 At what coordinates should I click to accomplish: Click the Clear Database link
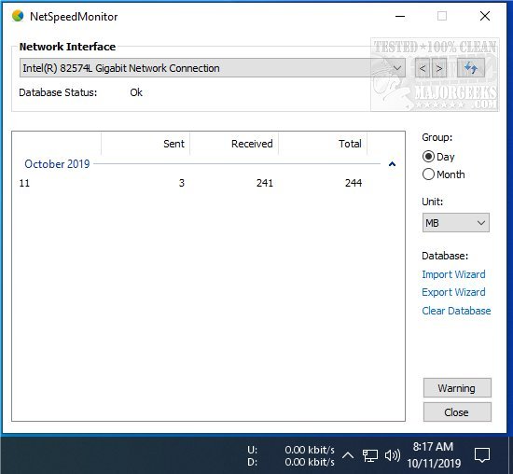coord(456,311)
